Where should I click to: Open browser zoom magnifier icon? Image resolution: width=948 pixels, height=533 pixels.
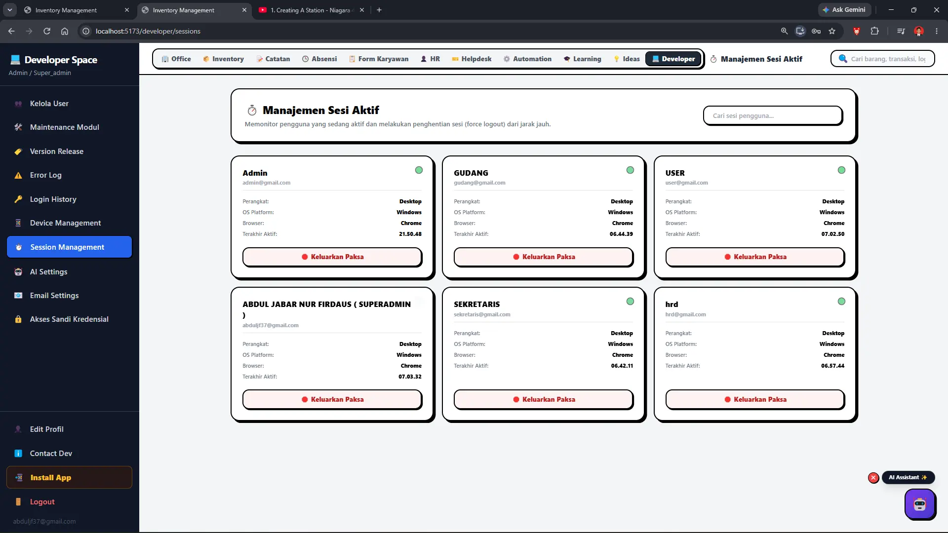coord(784,31)
